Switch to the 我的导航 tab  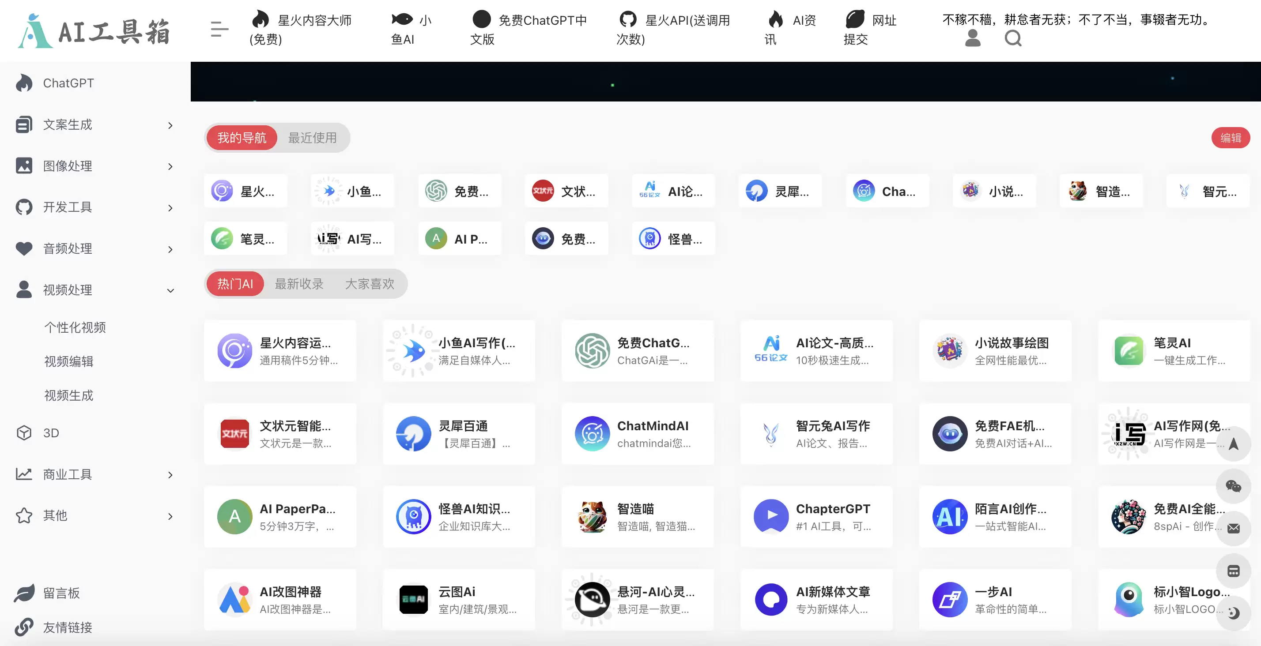click(242, 138)
